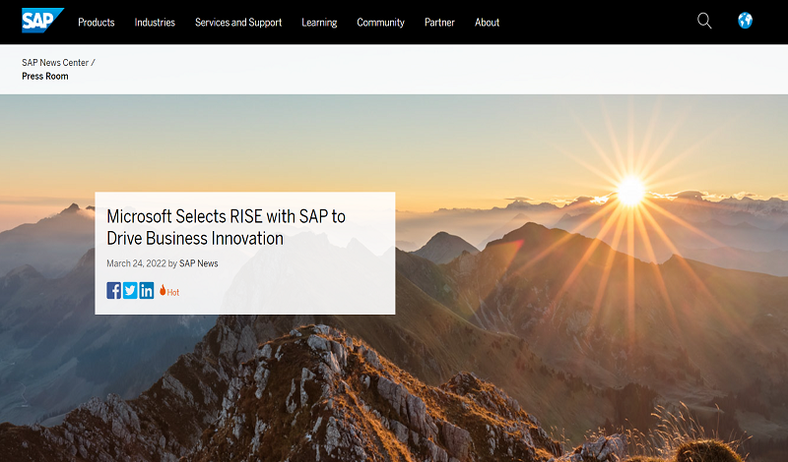Open the Partner menu

coord(439,23)
